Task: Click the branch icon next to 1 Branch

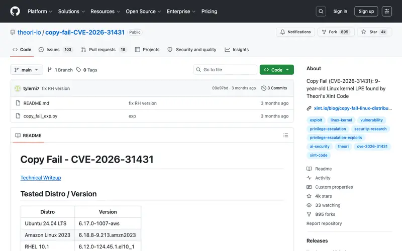Action: click(x=49, y=70)
